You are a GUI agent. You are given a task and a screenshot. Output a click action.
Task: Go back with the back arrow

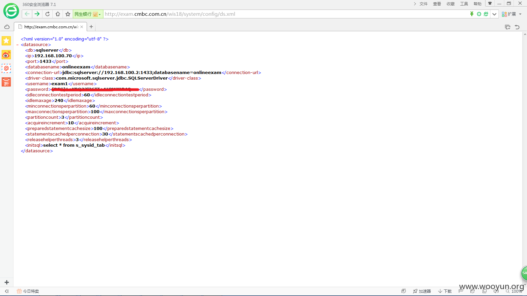click(27, 14)
